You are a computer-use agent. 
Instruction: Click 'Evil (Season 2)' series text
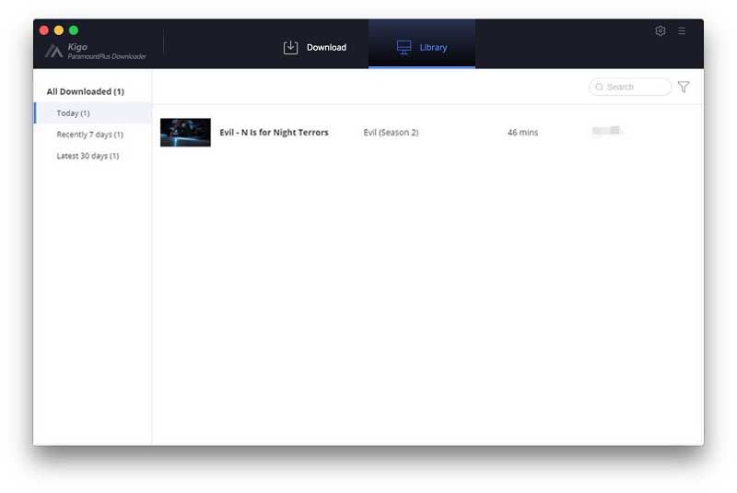point(391,133)
